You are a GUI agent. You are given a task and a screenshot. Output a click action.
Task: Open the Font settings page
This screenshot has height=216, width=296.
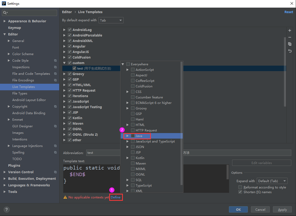pos(15,48)
